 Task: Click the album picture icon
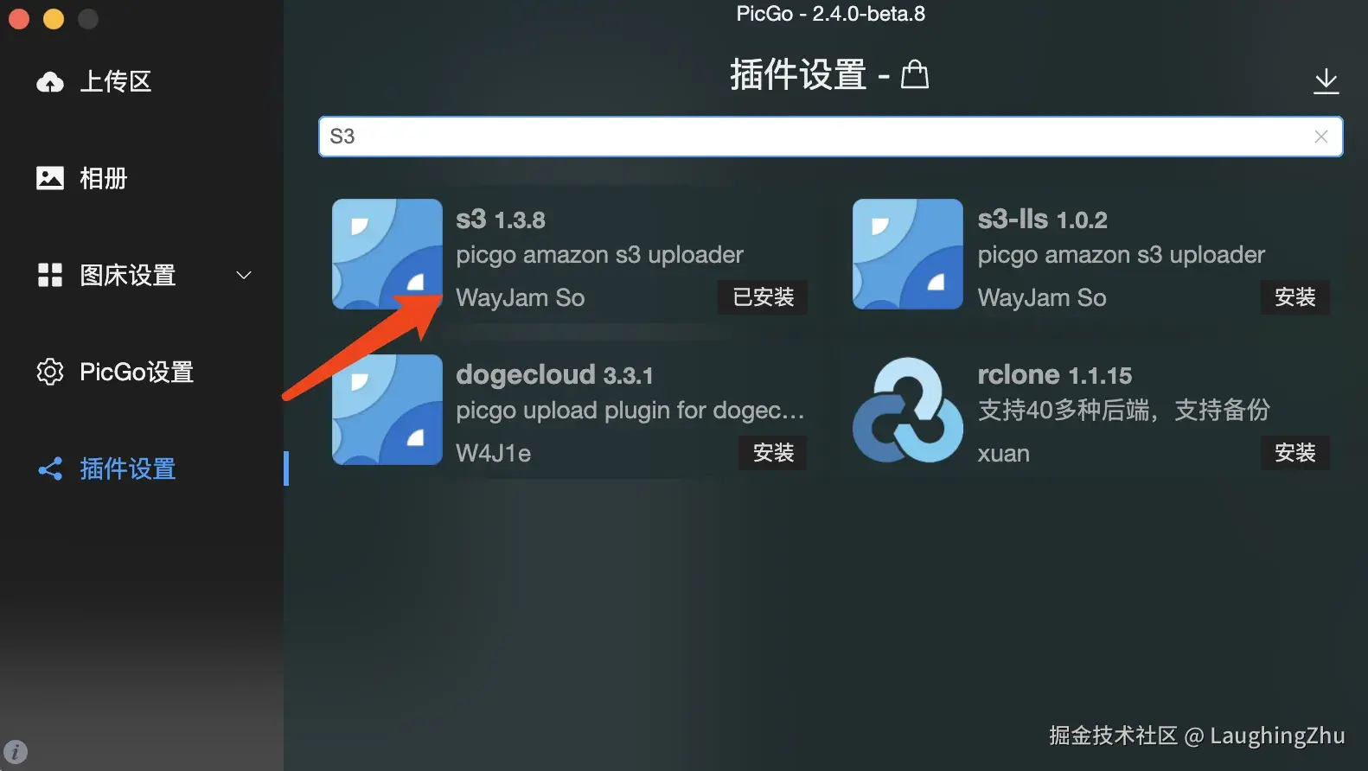click(x=49, y=178)
